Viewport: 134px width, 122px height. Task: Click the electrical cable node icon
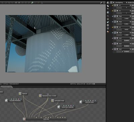click(81, 102)
